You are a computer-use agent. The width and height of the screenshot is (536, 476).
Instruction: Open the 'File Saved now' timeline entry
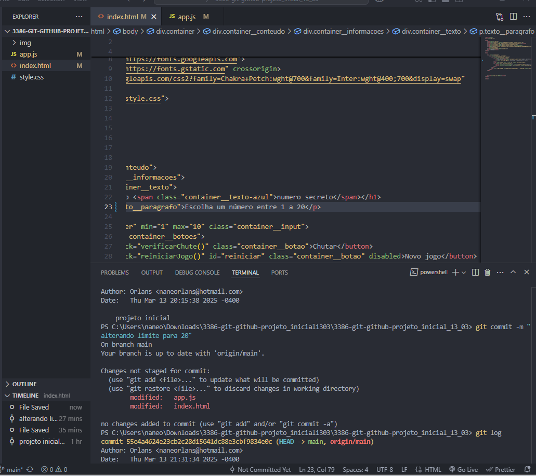tap(46, 407)
